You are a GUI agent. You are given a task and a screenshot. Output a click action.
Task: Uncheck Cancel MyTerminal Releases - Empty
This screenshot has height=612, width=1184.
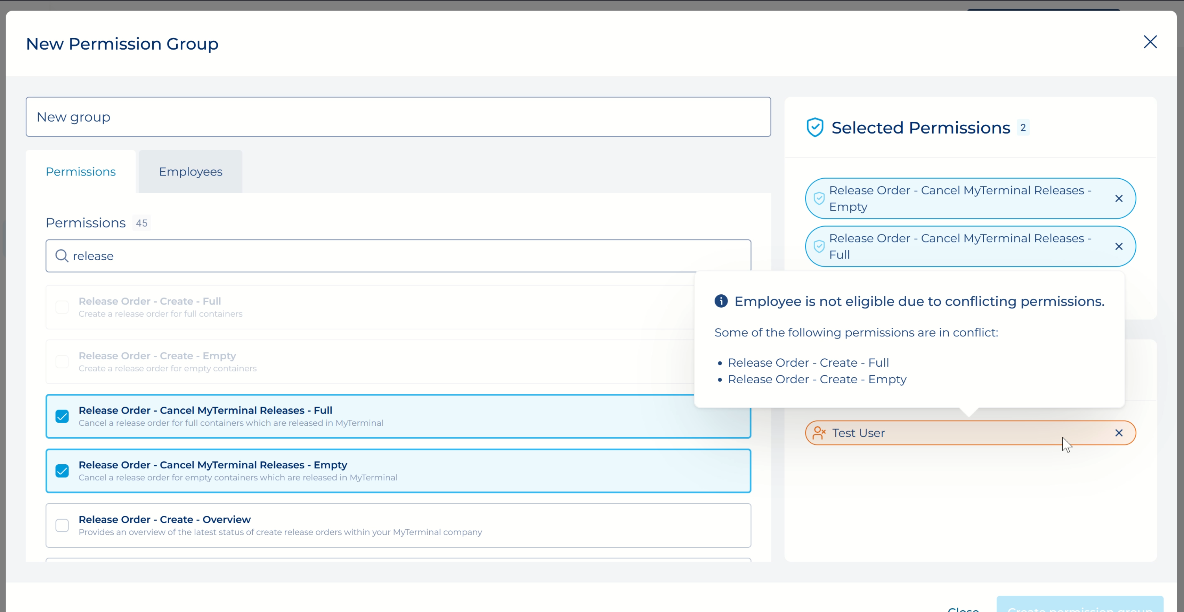pos(62,471)
